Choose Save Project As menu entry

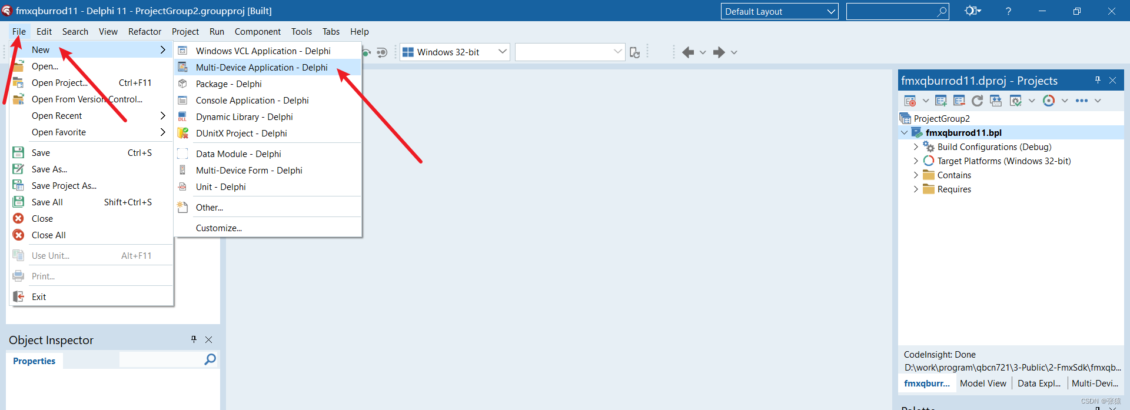91,185
